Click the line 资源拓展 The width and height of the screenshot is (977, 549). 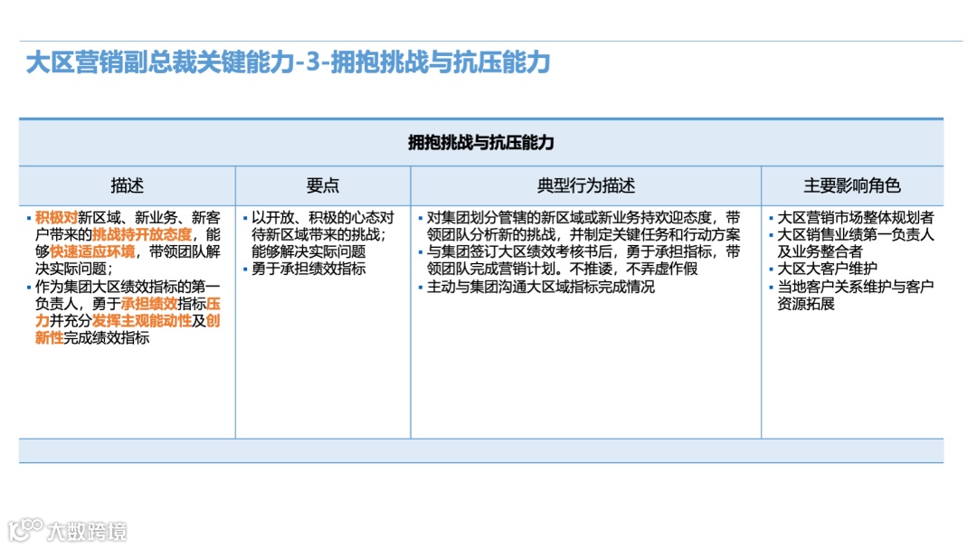click(x=806, y=304)
